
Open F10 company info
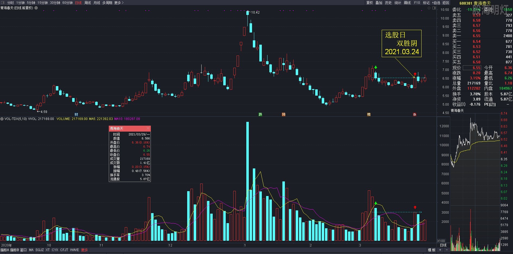click(417, 3)
